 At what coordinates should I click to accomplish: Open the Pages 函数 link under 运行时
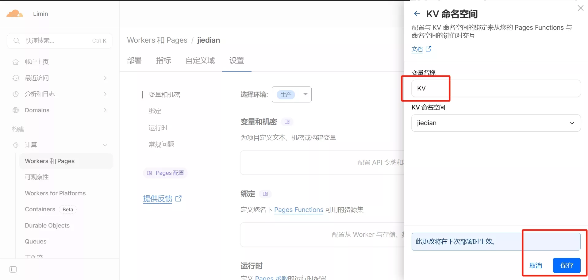pyautogui.click(x=271, y=278)
